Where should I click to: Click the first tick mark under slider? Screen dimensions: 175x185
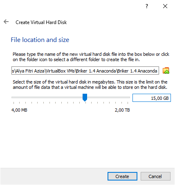point(13,103)
